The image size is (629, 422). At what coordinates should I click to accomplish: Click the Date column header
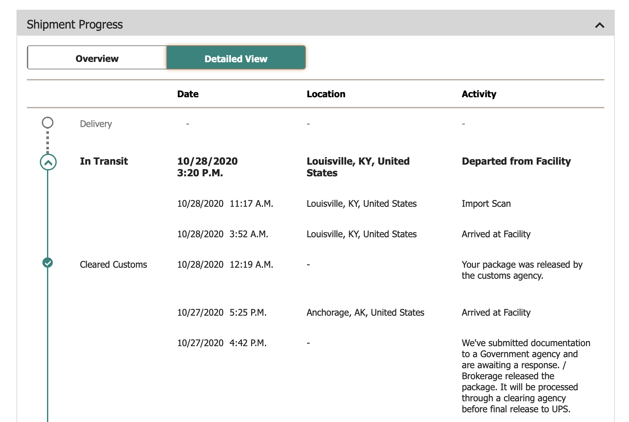[188, 94]
